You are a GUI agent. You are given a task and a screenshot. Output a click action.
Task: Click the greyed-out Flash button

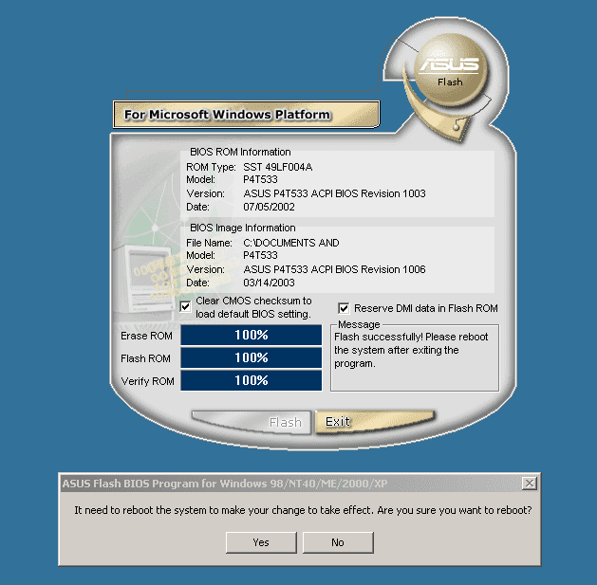point(252,422)
